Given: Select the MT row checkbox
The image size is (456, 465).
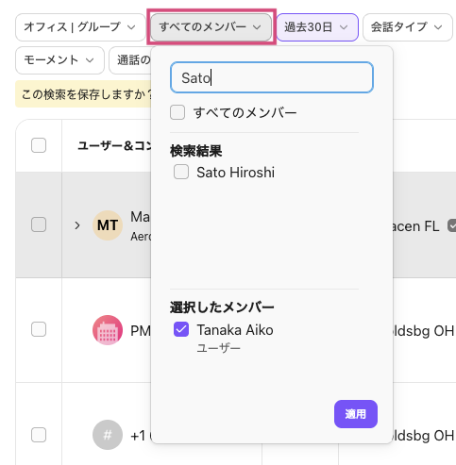Looking at the screenshot, I should 39,224.
